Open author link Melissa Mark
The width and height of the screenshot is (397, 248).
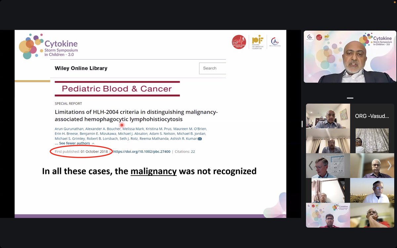pyautogui.click(x=133, y=129)
